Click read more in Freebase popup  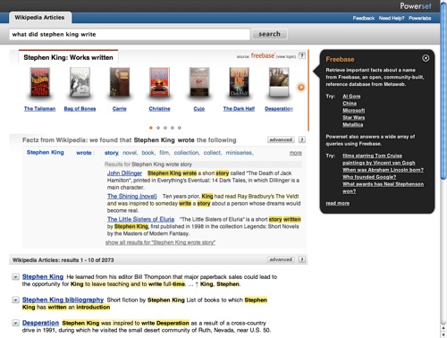coord(338,203)
